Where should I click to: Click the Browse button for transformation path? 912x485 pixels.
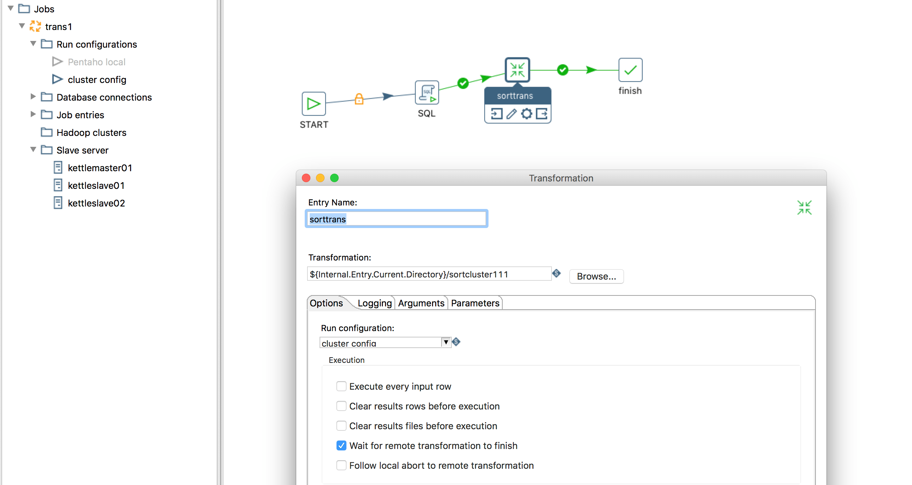[x=596, y=276]
